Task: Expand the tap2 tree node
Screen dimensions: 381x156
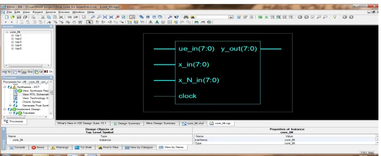Action: click(13, 38)
